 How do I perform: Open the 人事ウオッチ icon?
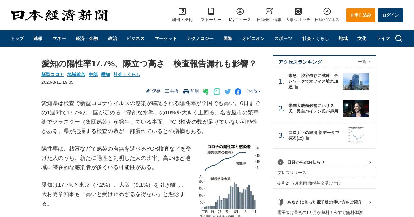pyautogui.click(x=298, y=11)
